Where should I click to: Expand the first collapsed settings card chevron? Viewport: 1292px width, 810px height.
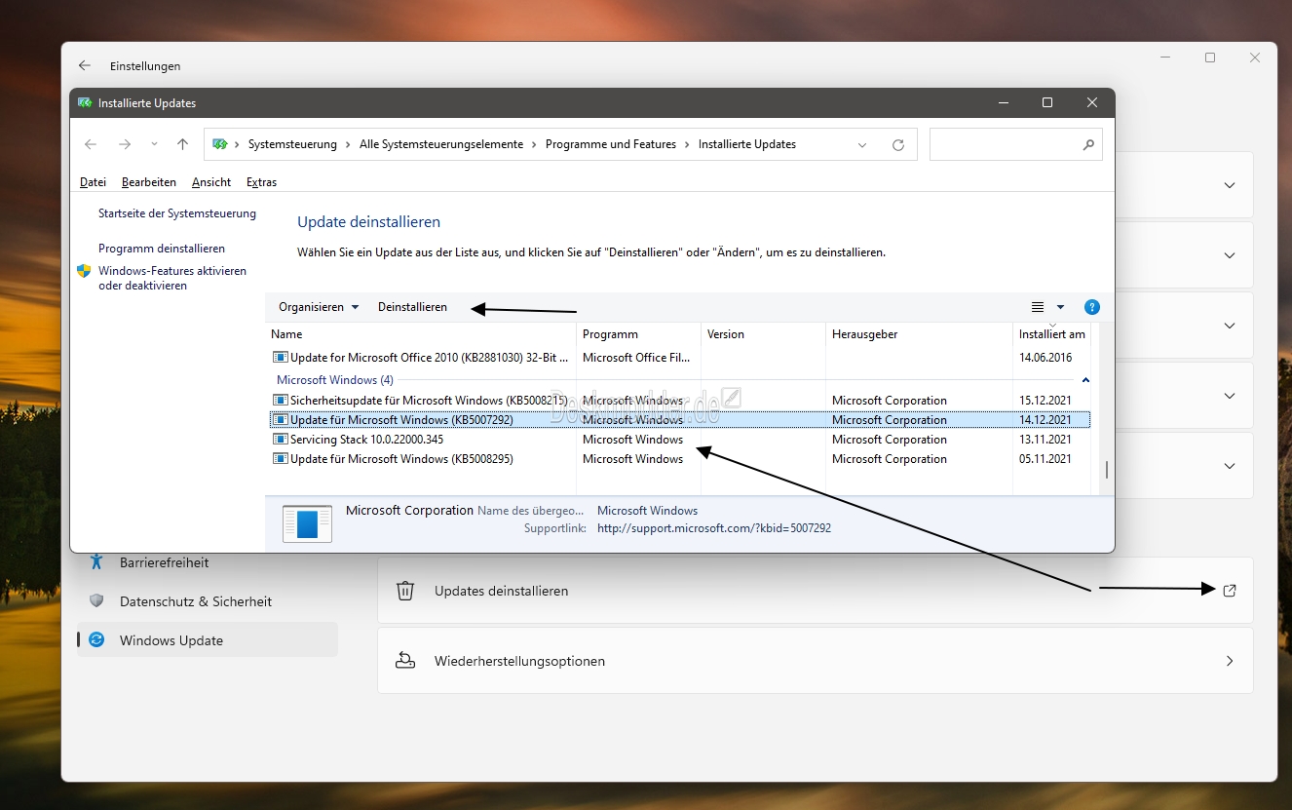[1230, 185]
